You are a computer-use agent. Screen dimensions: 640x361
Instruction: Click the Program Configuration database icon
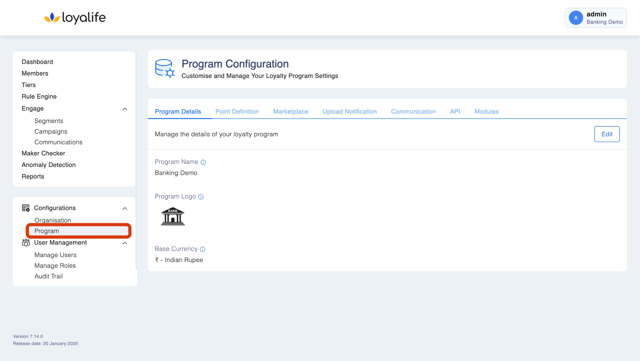pos(165,69)
